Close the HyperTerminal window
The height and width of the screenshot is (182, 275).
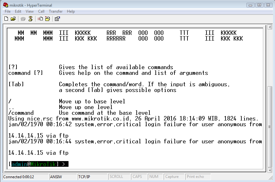click(268, 5)
